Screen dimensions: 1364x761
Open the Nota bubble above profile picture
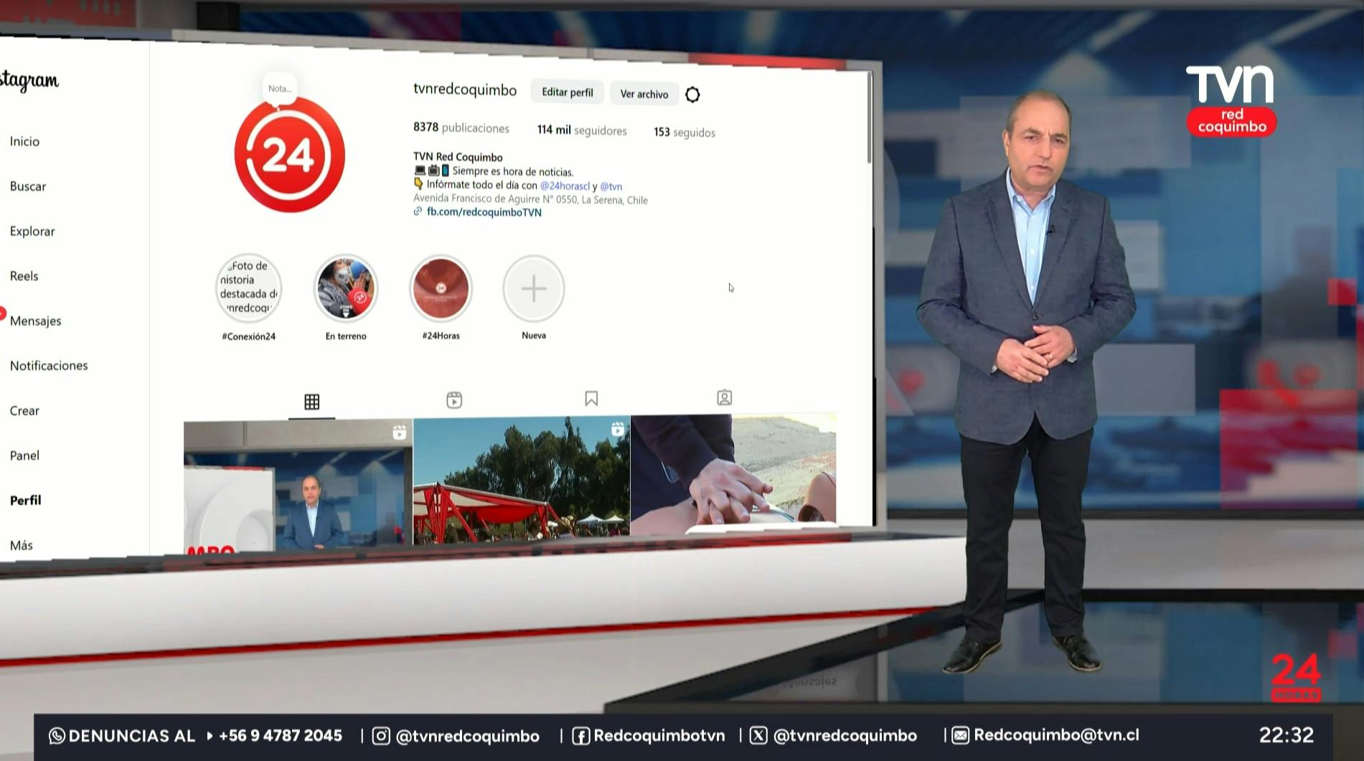(x=280, y=89)
